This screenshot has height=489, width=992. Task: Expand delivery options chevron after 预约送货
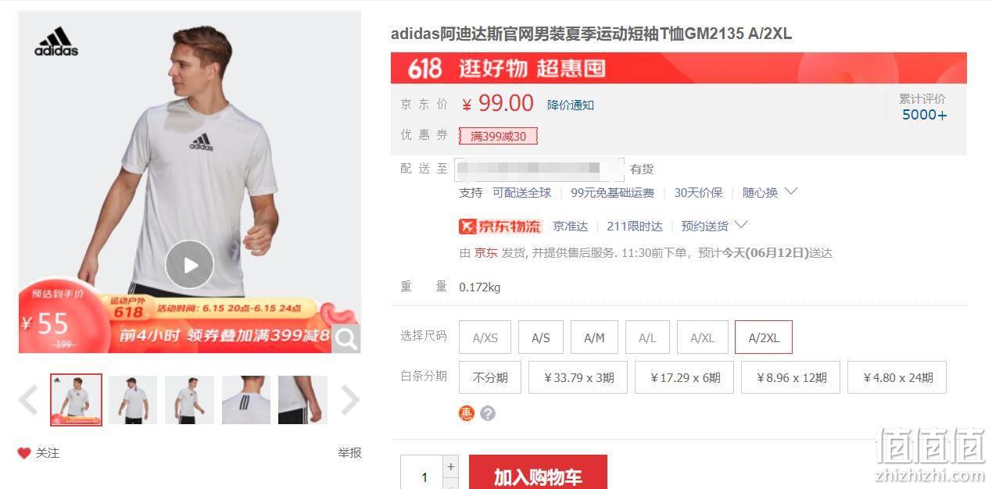[741, 225]
